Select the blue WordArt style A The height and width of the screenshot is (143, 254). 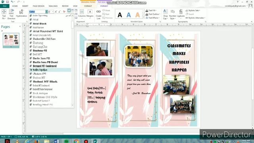129,15
